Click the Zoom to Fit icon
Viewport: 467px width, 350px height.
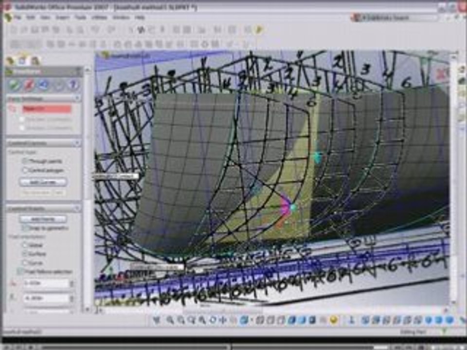170,320
